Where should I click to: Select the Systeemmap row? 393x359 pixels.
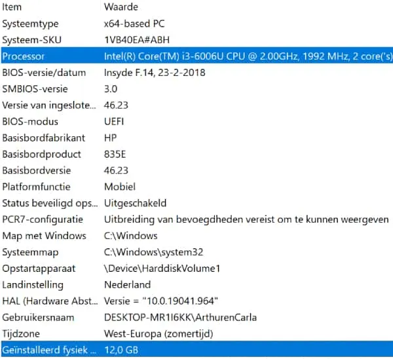tap(30, 252)
